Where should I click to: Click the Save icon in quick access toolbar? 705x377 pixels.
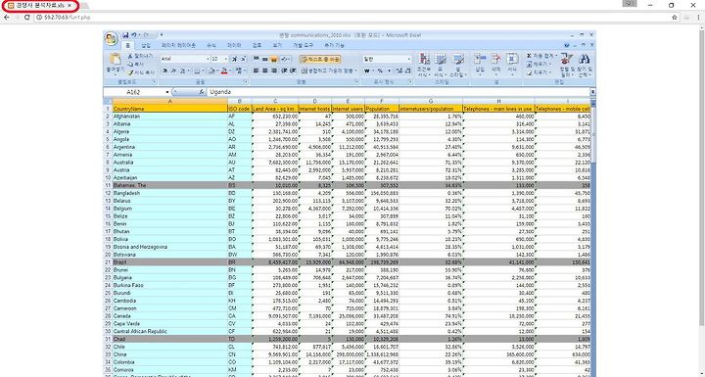point(125,35)
